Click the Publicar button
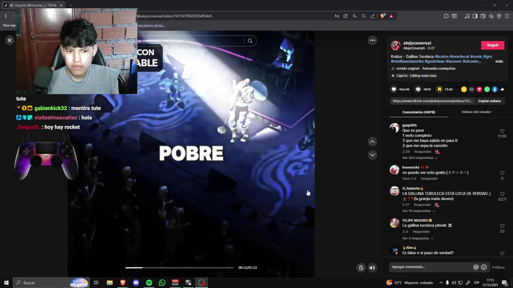The width and height of the screenshot is (513, 288). [x=498, y=267]
